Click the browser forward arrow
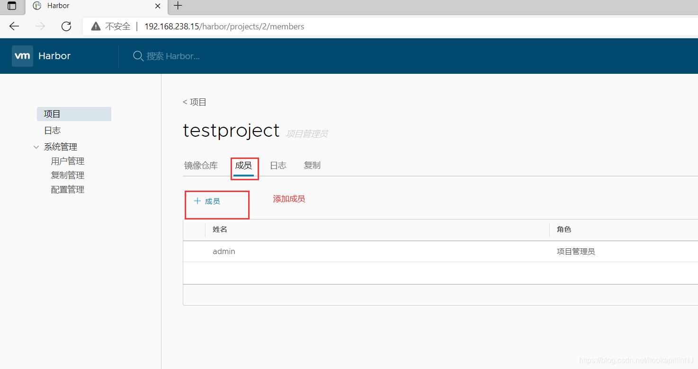 point(40,26)
